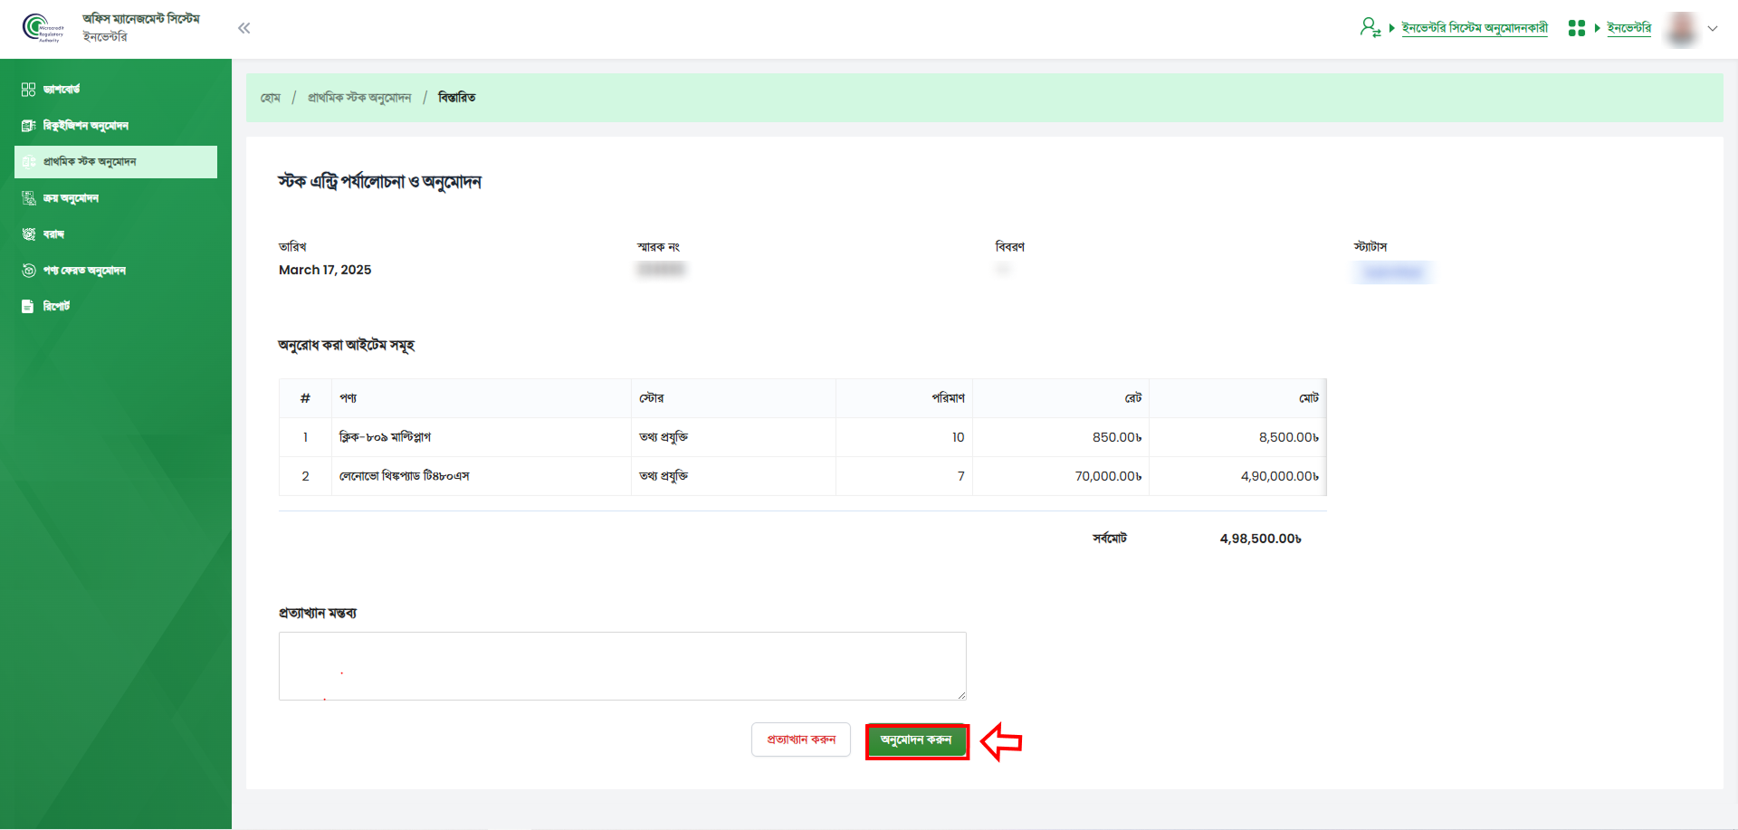Click the grand total 4,98,500.00৳

point(1260,539)
